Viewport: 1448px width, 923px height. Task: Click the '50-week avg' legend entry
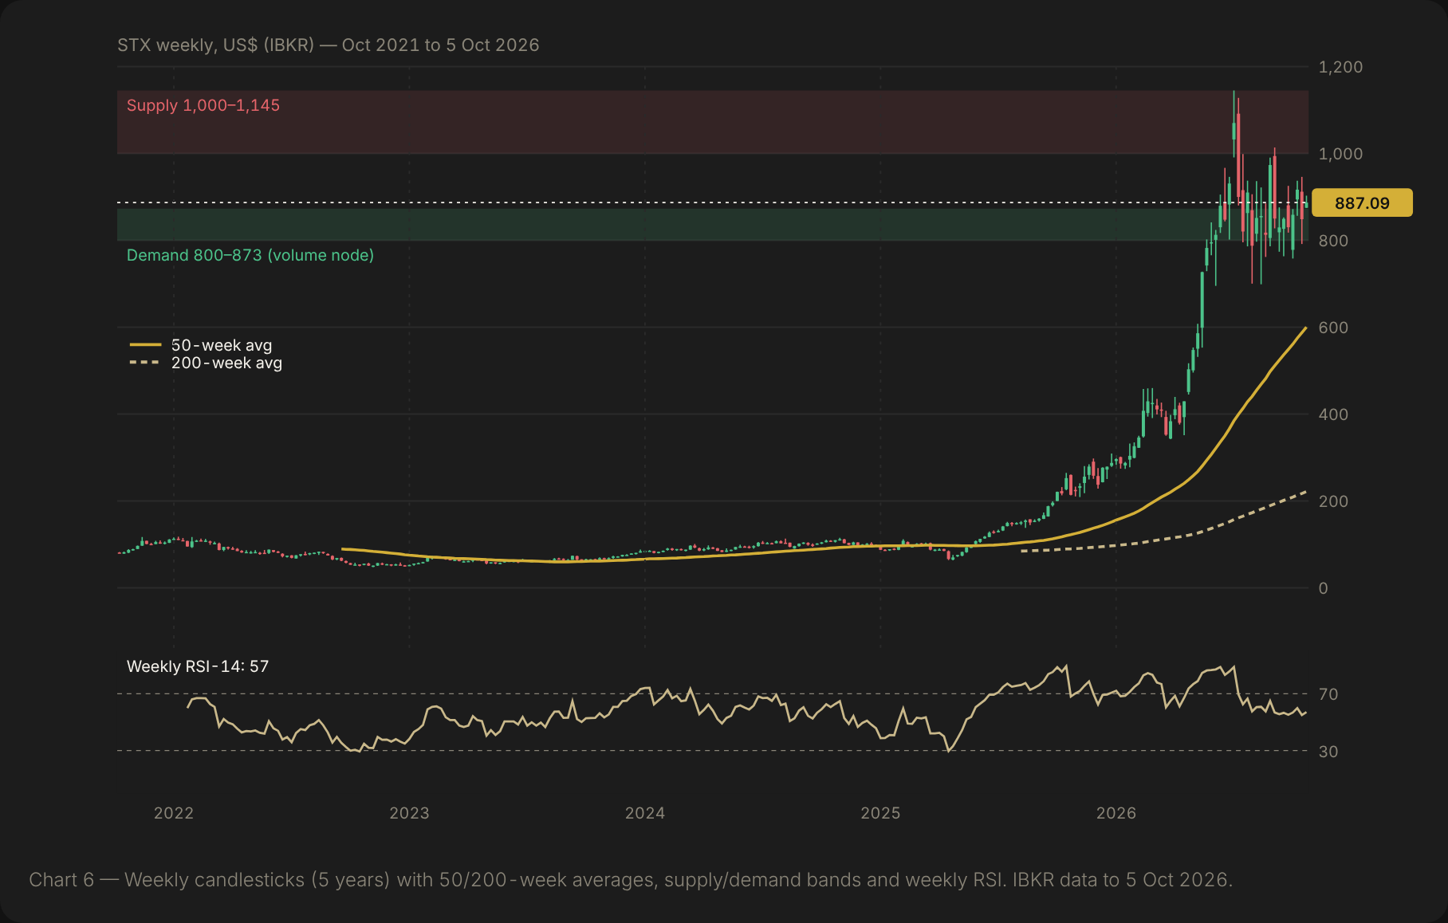tap(222, 345)
